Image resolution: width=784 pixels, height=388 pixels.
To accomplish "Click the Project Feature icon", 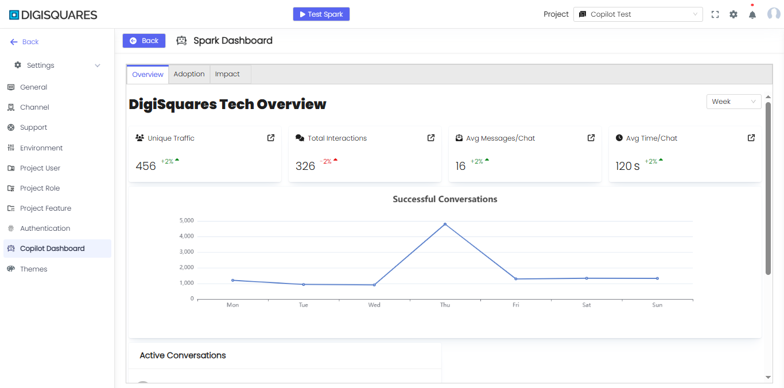I will (11, 208).
